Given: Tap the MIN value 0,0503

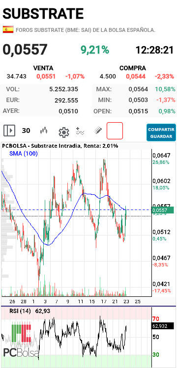Looking at the screenshot, I should pos(138,100).
